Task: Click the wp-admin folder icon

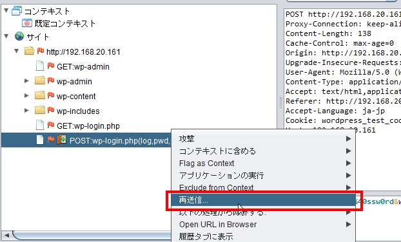Action: coord(40,80)
